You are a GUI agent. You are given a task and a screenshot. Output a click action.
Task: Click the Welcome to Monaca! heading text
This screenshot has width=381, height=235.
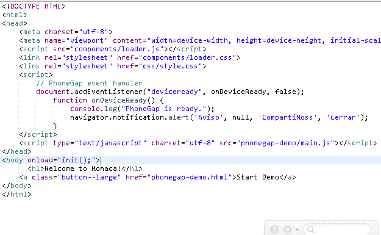pos(83,168)
